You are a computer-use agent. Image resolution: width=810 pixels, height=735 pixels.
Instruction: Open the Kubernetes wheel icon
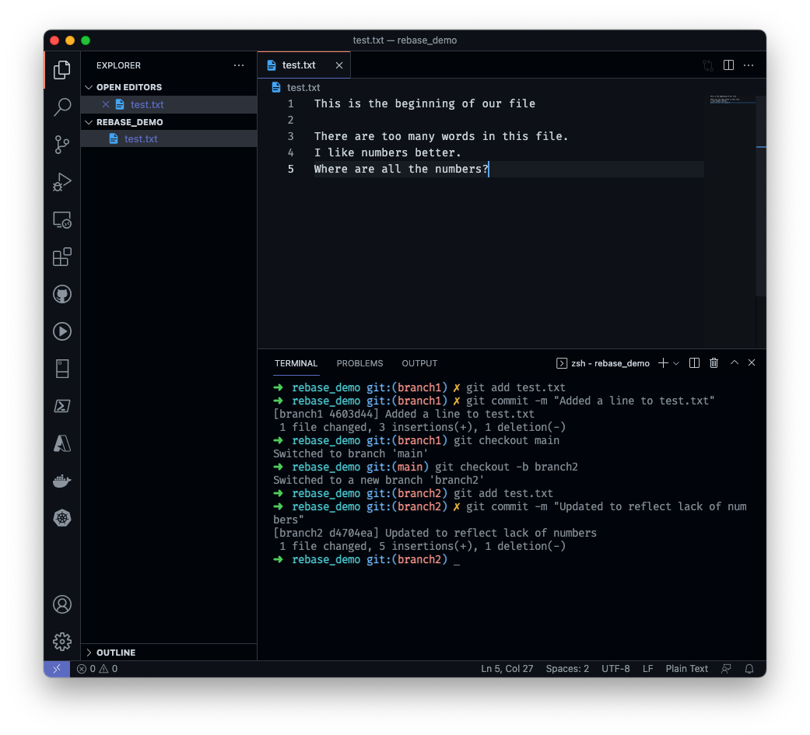pos(62,518)
